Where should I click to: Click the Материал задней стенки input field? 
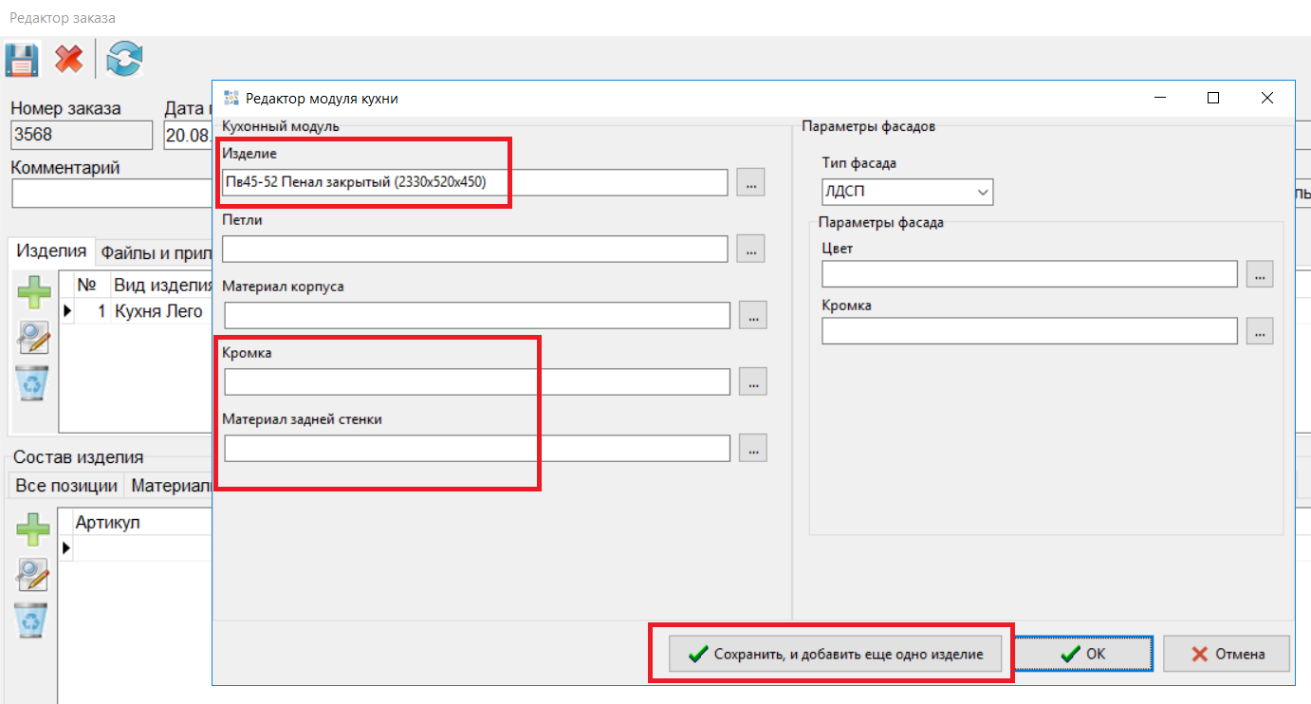476,448
